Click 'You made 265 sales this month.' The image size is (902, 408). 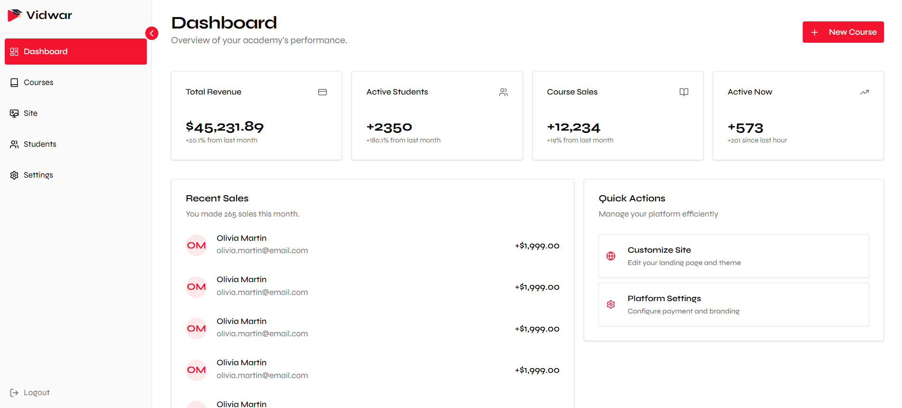[242, 214]
